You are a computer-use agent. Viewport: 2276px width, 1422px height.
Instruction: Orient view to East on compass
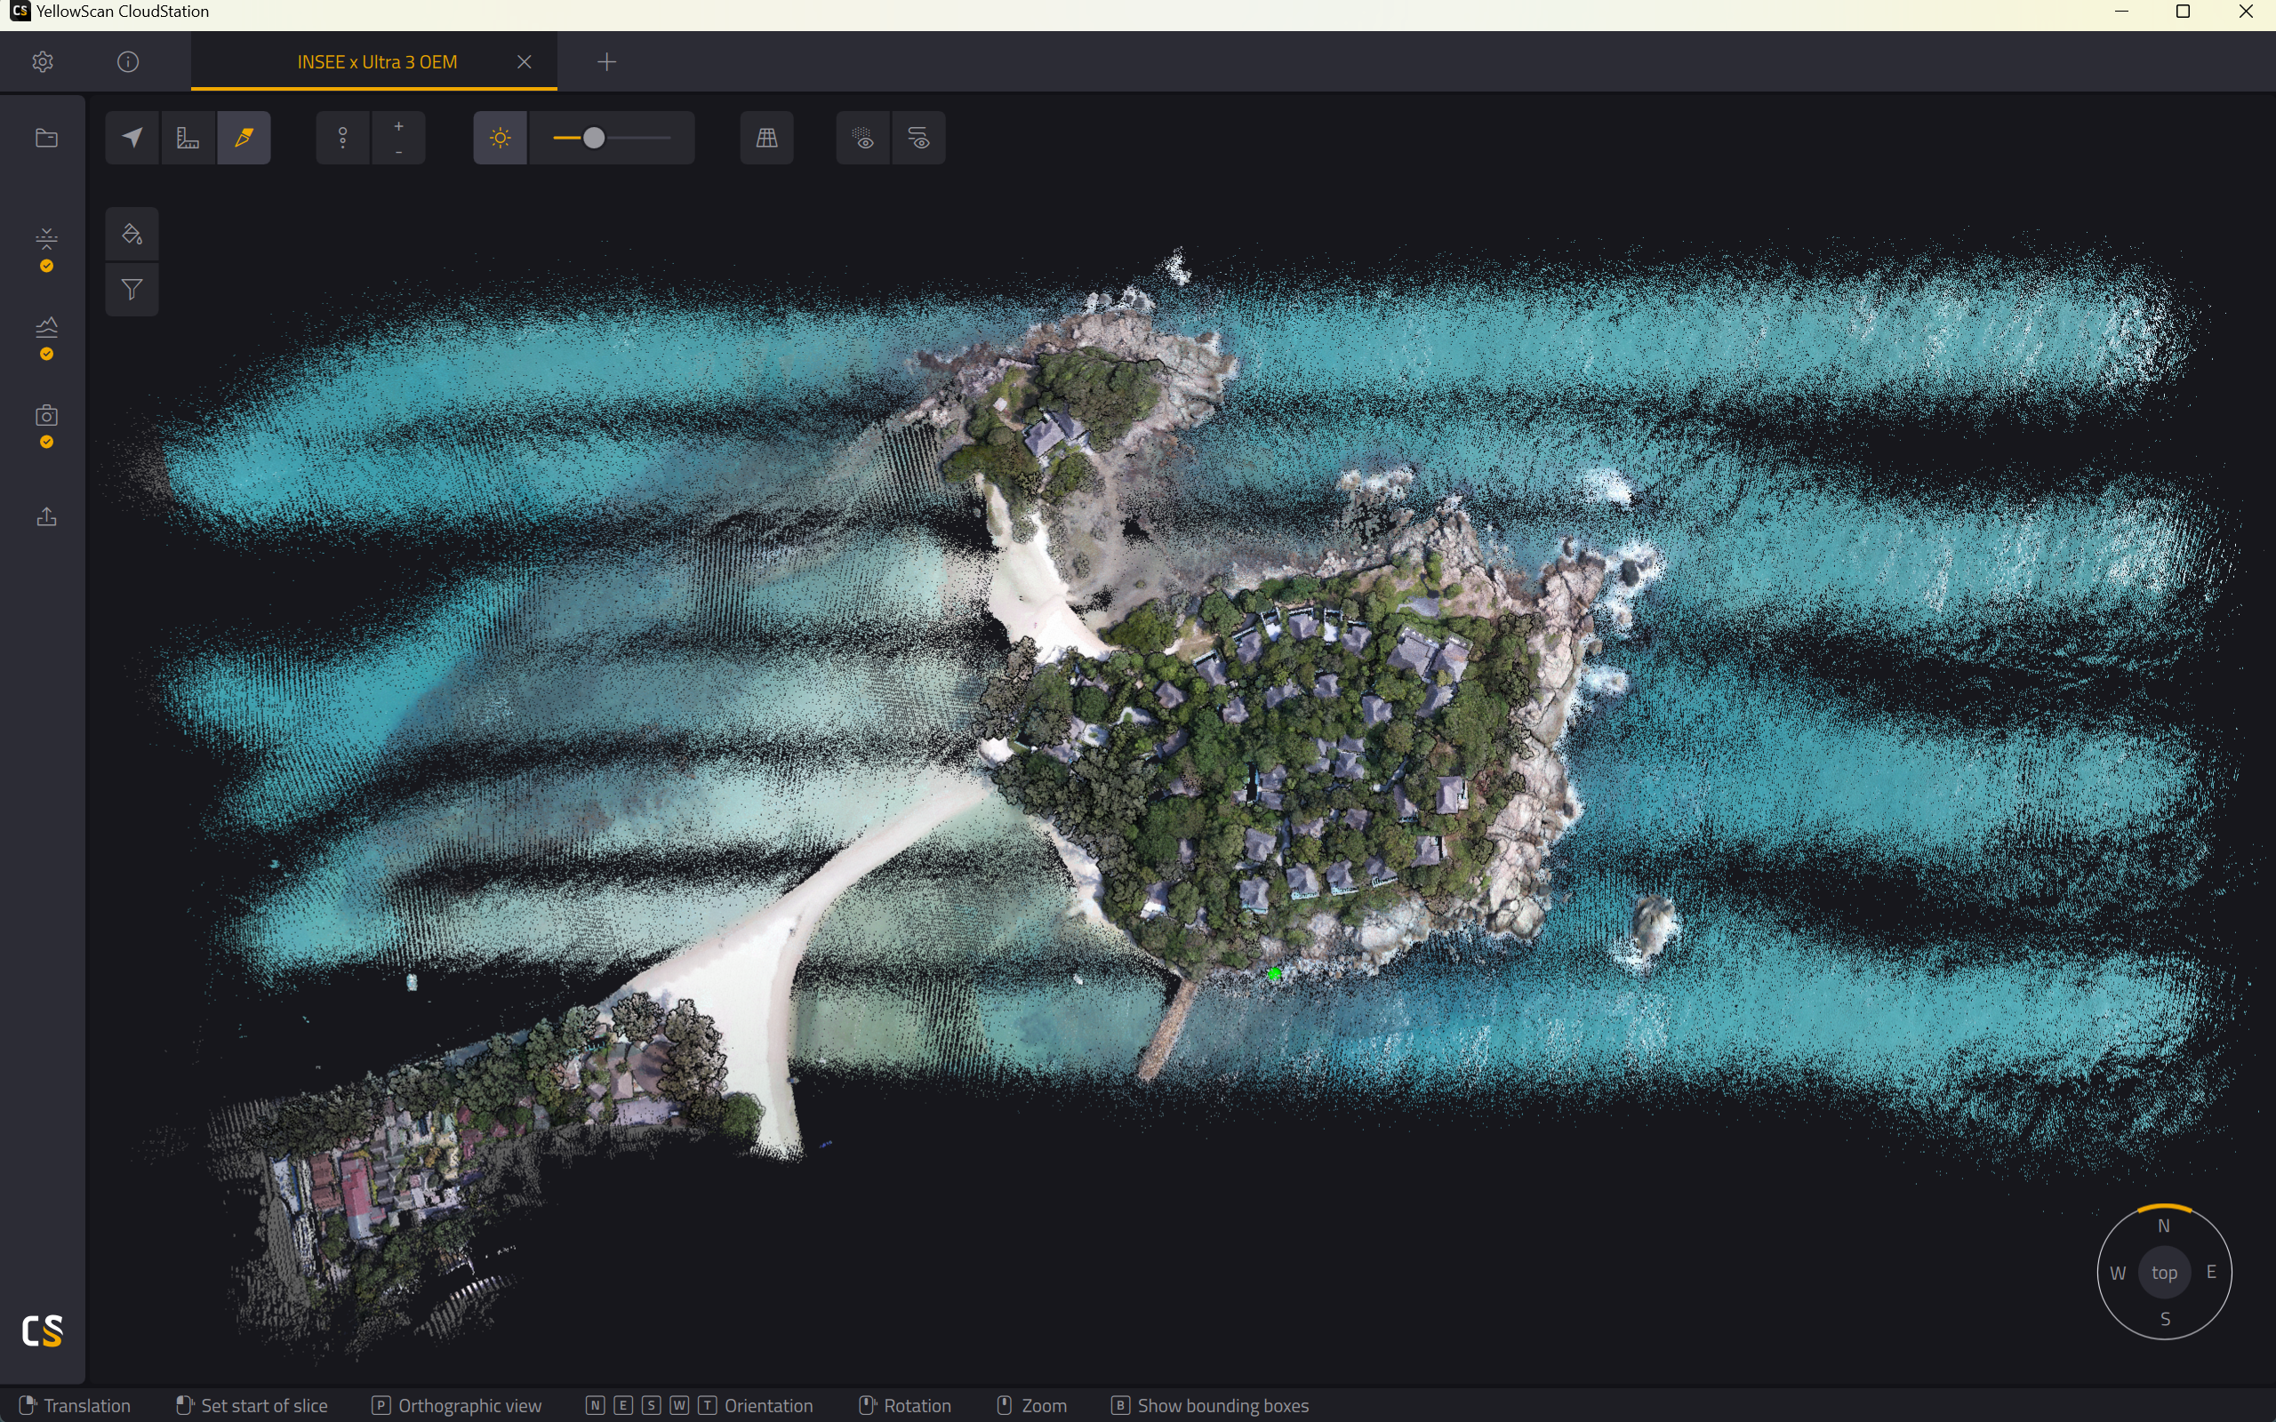point(2211,1272)
